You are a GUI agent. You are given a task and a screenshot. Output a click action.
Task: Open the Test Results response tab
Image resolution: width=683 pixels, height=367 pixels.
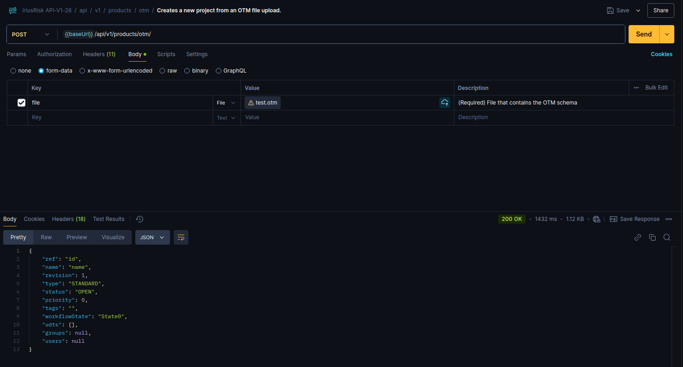pos(109,219)
